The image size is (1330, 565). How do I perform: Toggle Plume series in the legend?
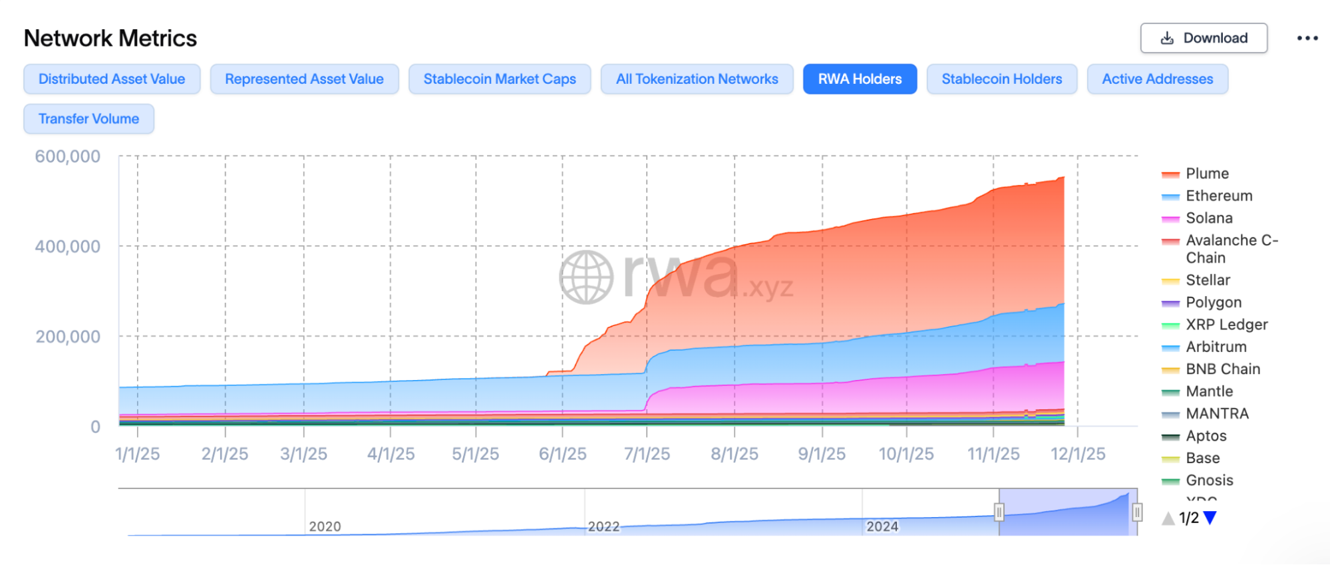tap(1207, 174)
